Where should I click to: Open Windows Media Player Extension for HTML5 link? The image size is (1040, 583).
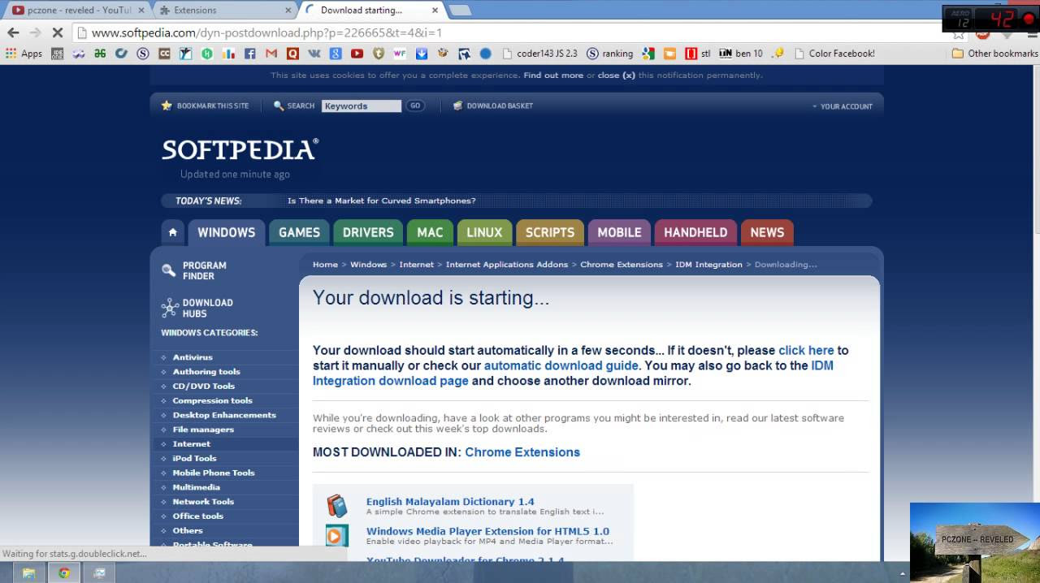(487, 531)
